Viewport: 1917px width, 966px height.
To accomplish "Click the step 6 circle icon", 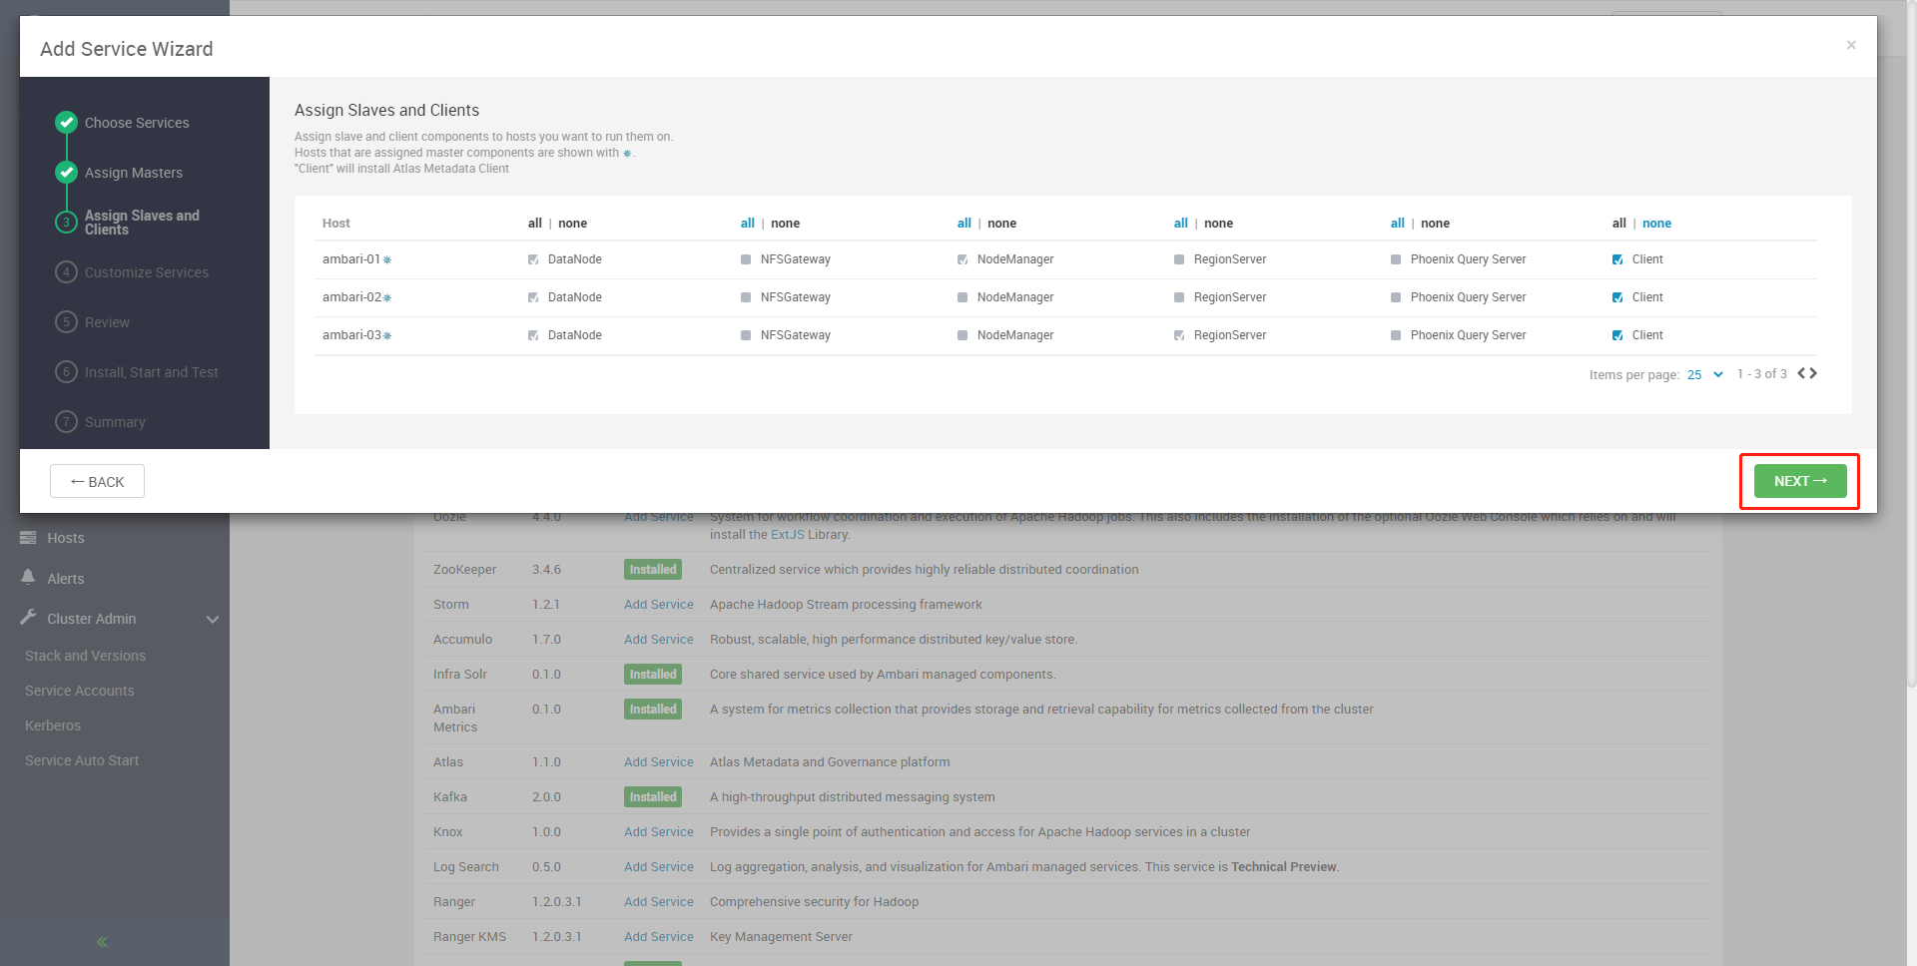I will click(x=66, y=371).
